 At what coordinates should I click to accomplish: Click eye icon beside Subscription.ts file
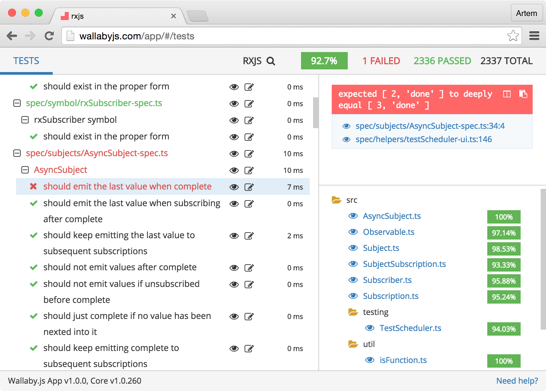353,296
